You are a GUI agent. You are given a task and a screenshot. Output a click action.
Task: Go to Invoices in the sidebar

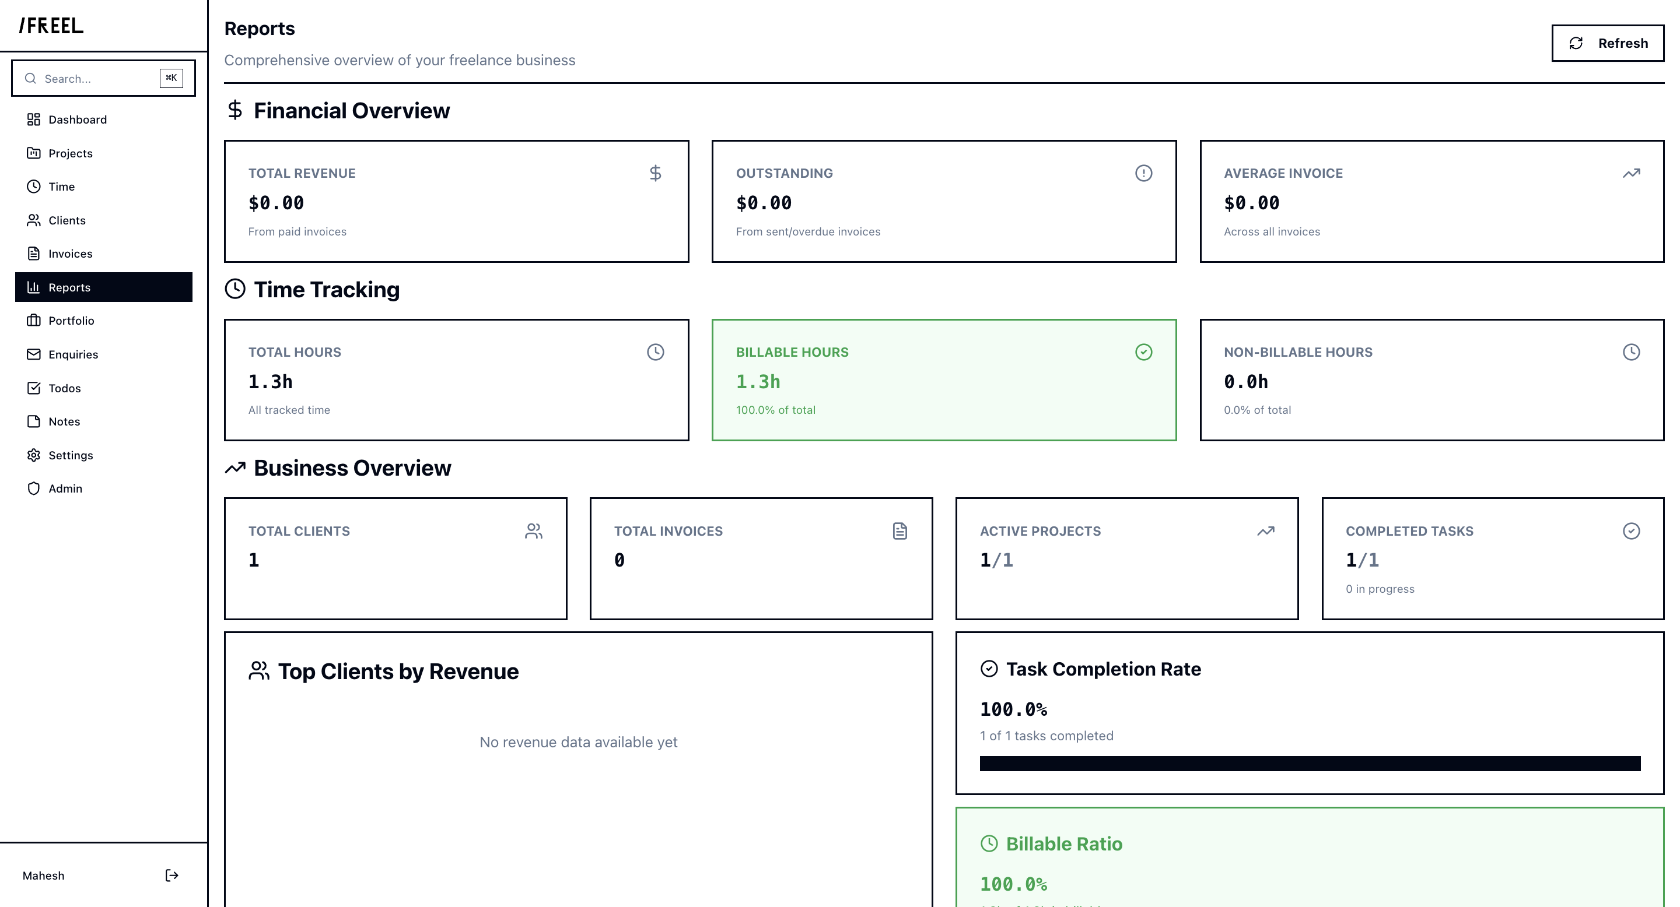71,254
